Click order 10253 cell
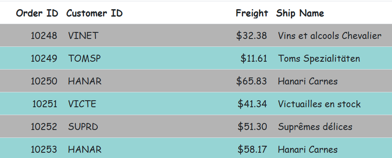 pyautogui.click(x=44, y=149)
